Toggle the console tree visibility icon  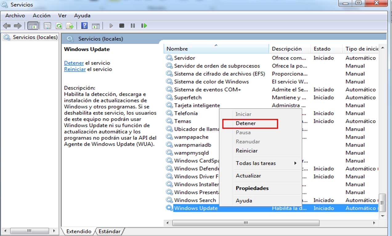[x=32, y=26]
